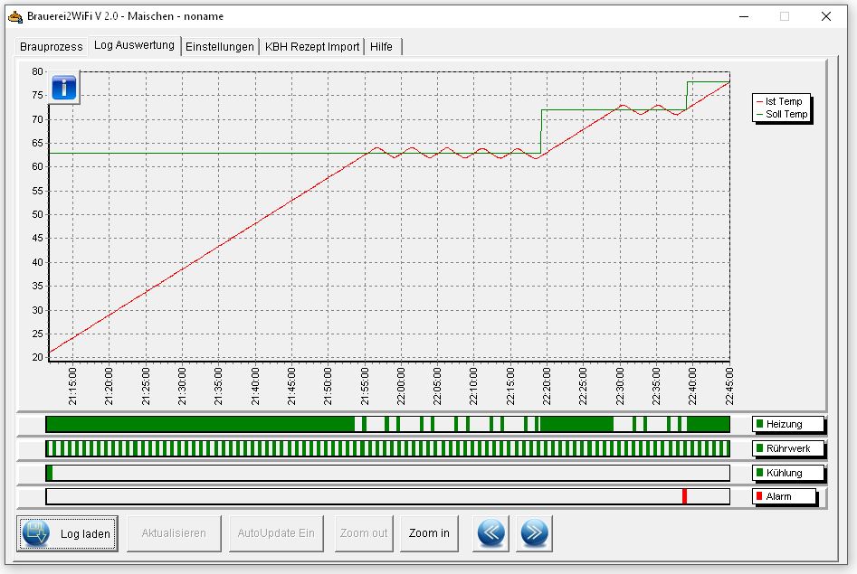Click the blue double-right arrow button
857x574 pixels.
point(534,533)
